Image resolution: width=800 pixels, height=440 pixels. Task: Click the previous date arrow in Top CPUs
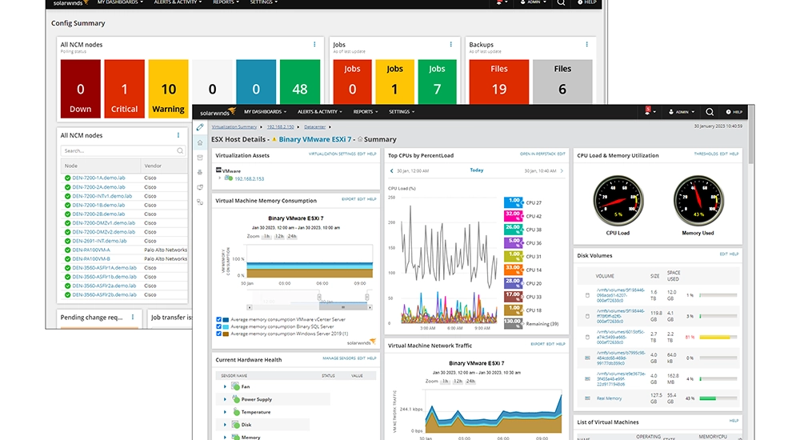391,170
